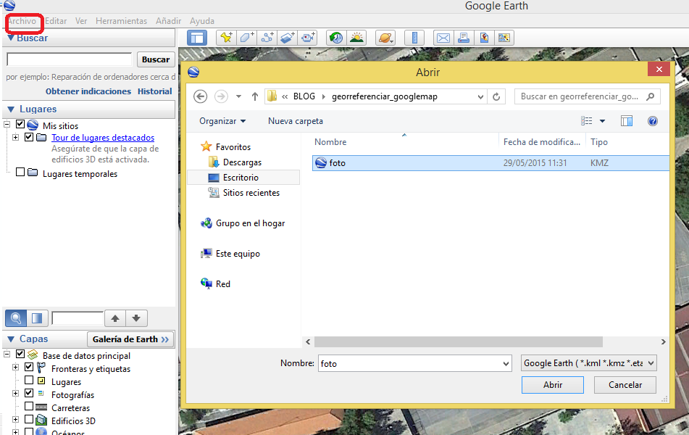This screenshot has width=689, height=435.
Task: Open the Ruler measurement tool
Action: point(414,38)
